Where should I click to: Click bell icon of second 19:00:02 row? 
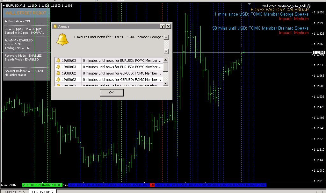[58, 80]
